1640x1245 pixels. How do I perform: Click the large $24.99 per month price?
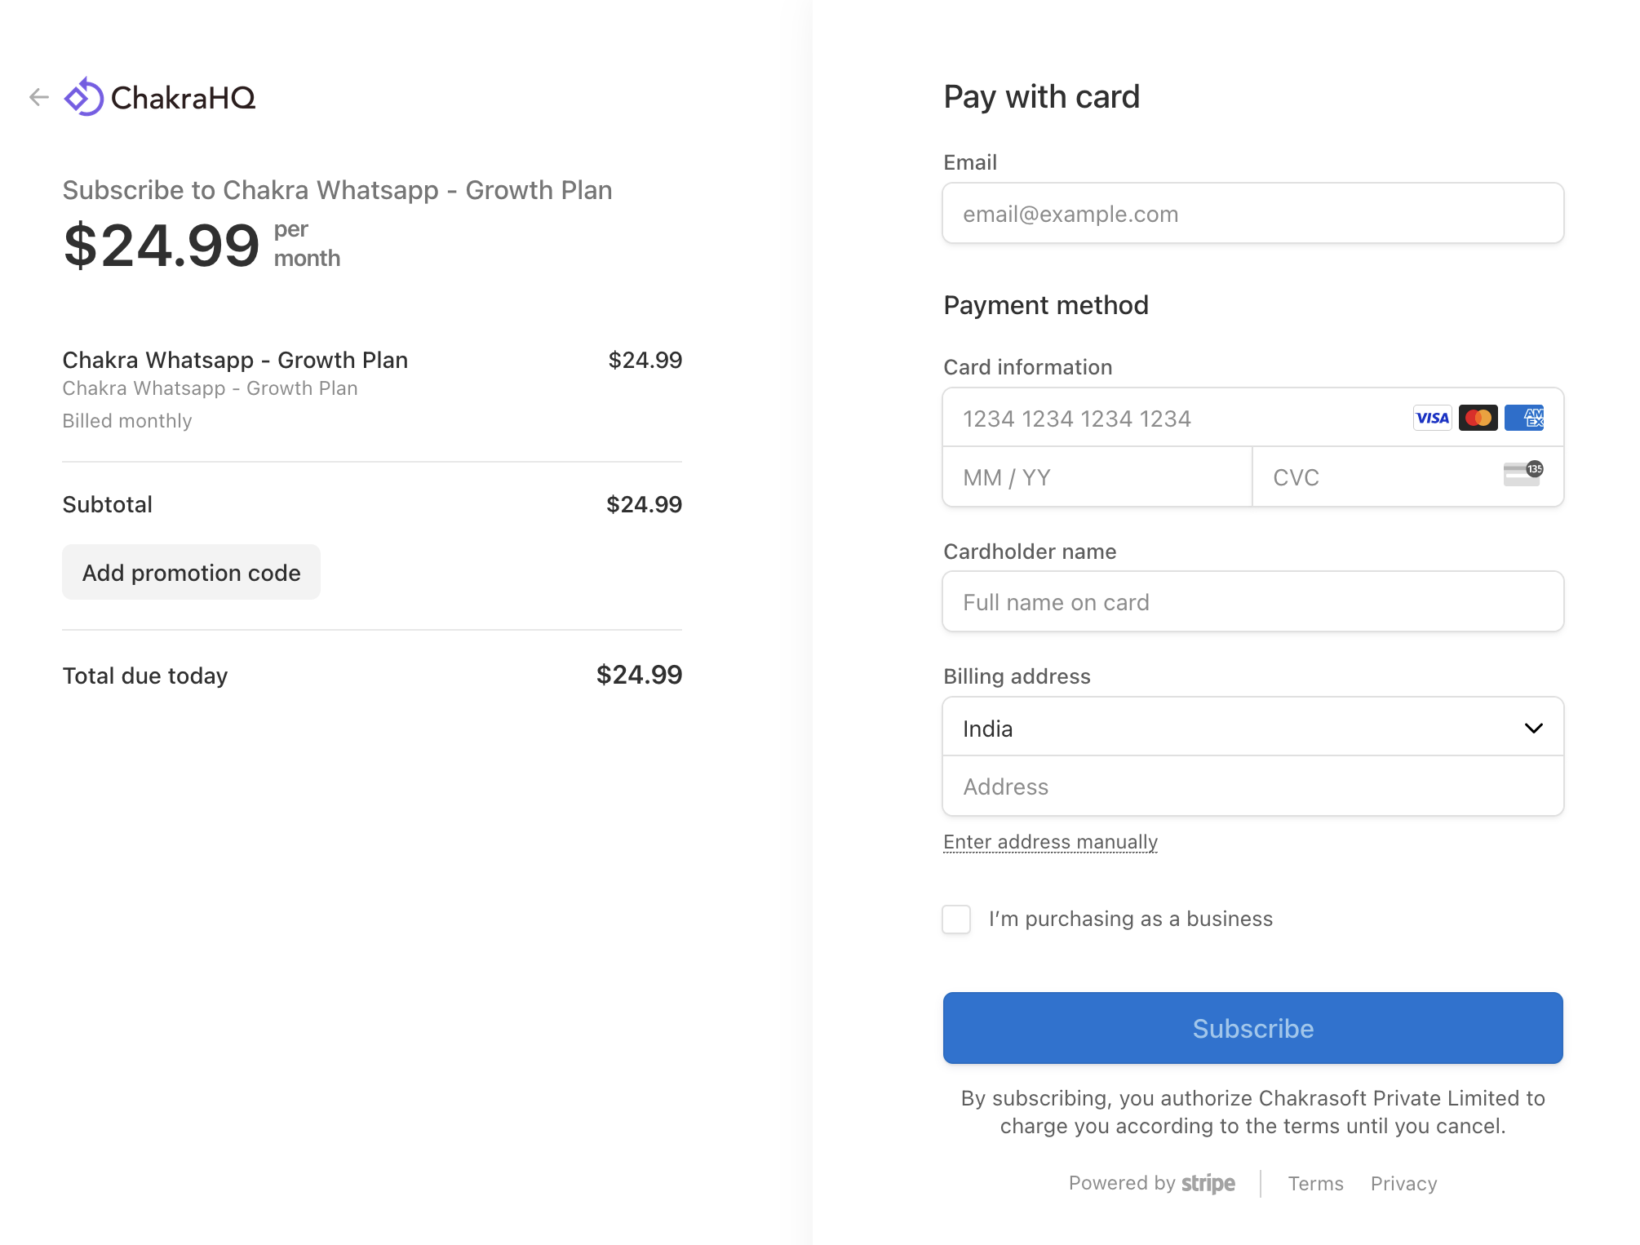click(x=202, y=245)
